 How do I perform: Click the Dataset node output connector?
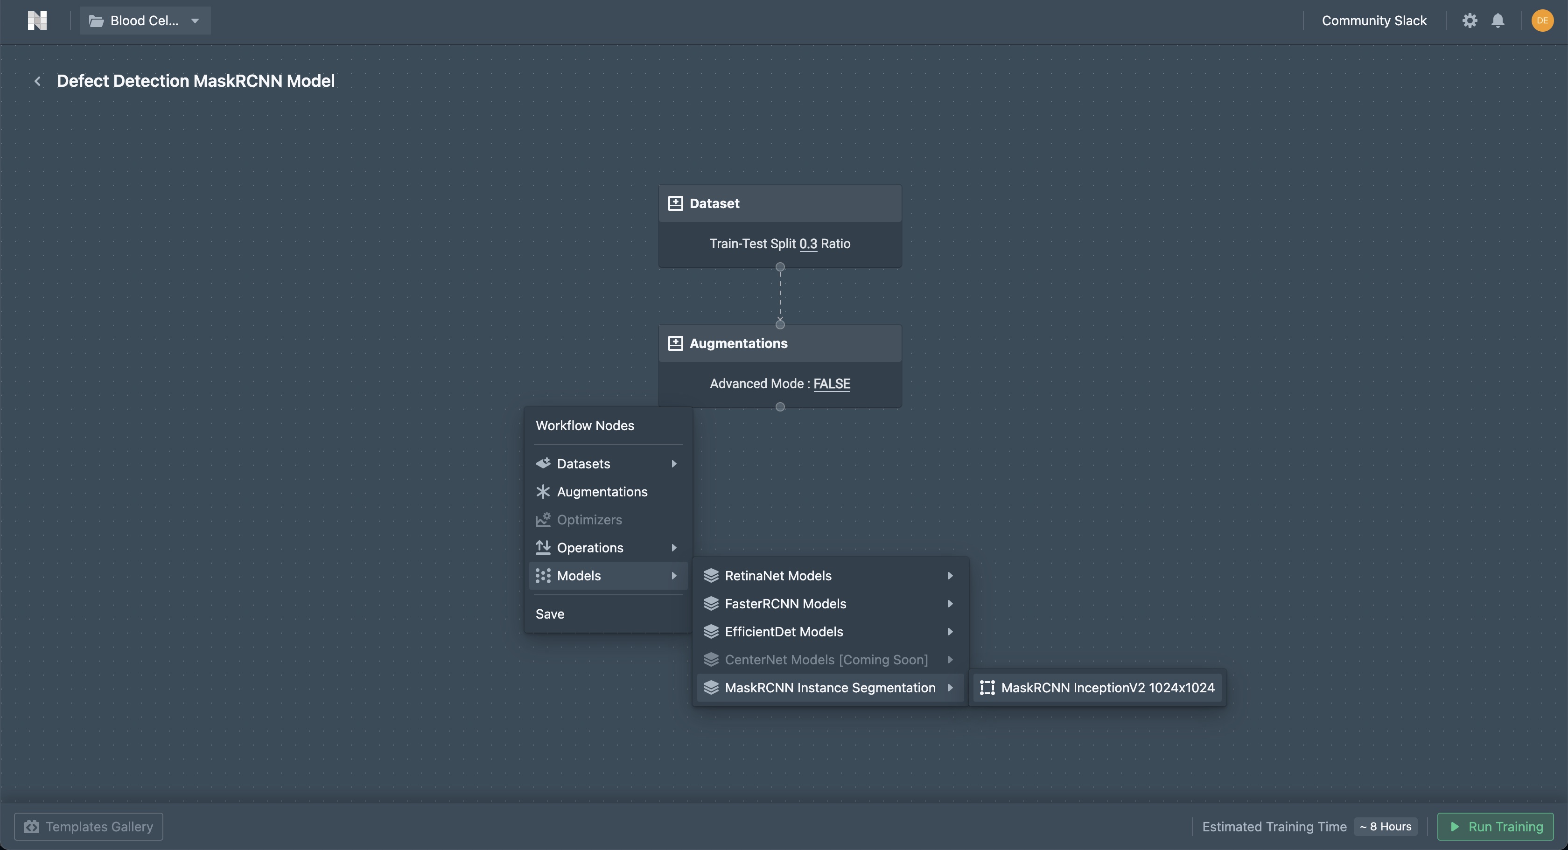coord(780,267)
